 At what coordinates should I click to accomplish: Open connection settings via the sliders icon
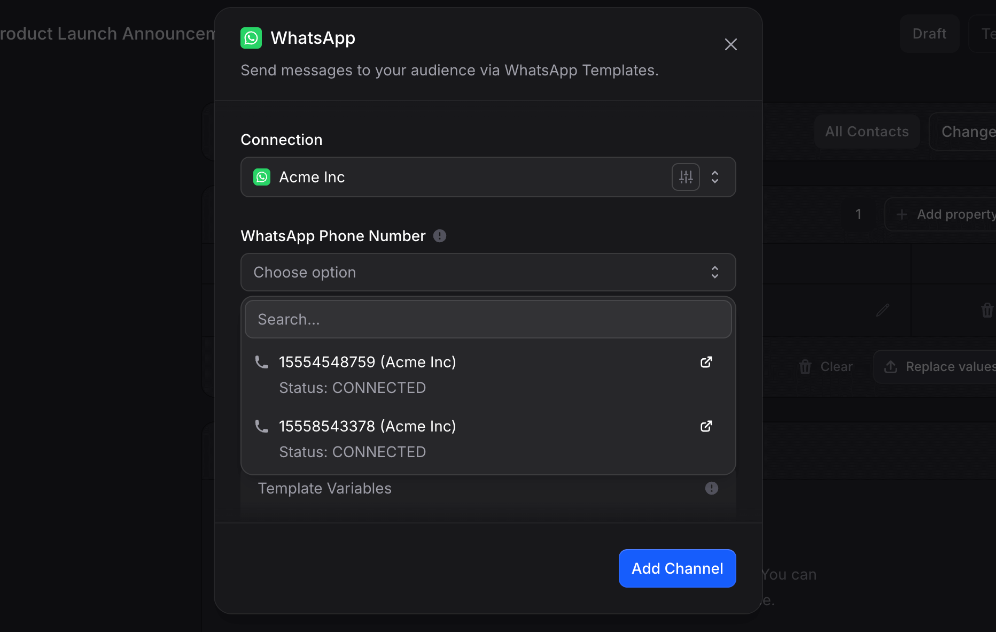click(686, 177)
